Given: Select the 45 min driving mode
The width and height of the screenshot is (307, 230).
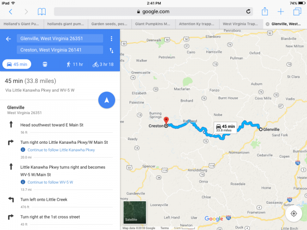Looking at the screenshot, I should tap(17, 64).
